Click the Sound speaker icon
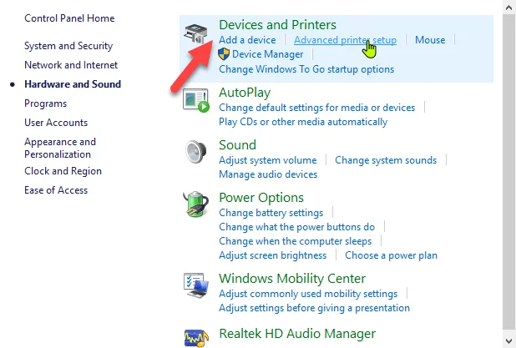 [196, 152]
